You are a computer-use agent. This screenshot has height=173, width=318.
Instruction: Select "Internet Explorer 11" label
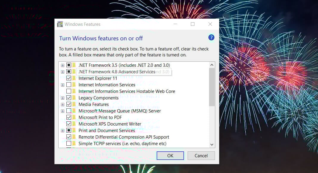[98, 78]
